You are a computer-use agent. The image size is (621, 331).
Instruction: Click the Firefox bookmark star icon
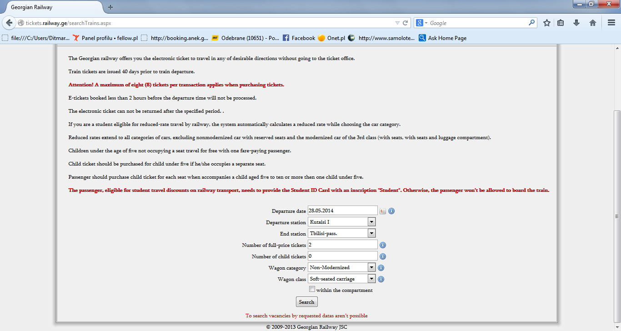coord(547,23)
